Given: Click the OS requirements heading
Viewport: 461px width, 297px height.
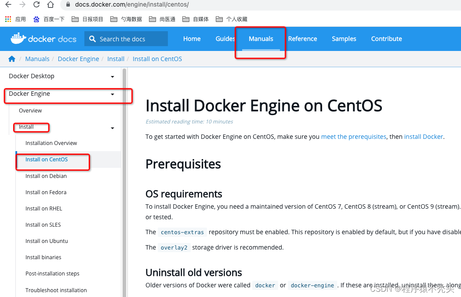Looking at the screenshot, I should (184, 194).
